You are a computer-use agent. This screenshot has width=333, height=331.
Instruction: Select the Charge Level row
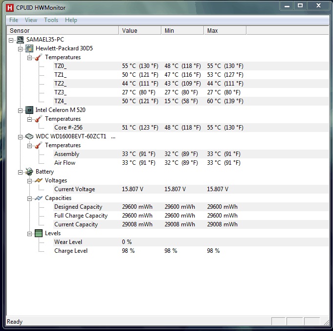click(x=191, y=251)
